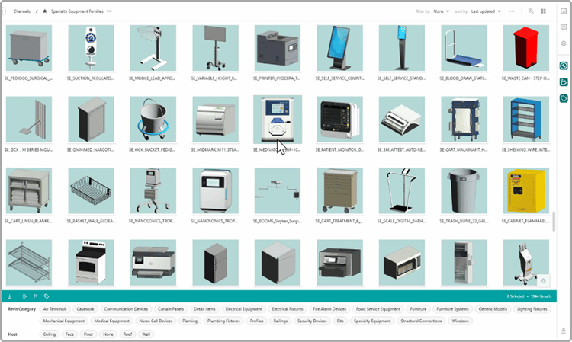Open the Specialty Equipment Families breadcrumb
572x342 pixels.
(x=77, y=11)
